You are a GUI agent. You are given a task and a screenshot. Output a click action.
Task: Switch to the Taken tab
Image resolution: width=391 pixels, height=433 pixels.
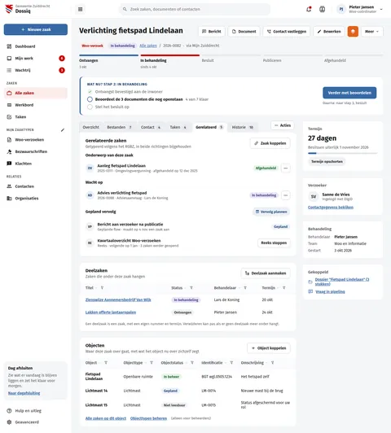[x=178, y=127]
